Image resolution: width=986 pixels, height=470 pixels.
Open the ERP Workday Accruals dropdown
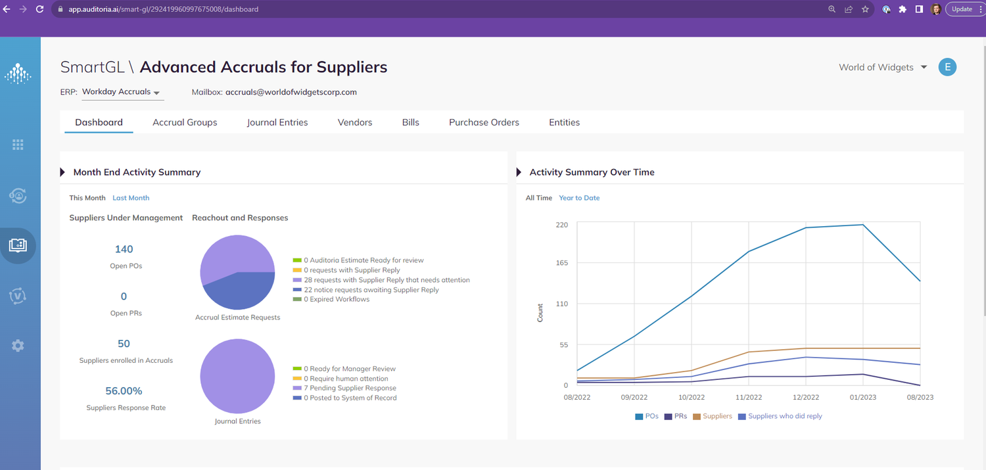[122, 92]
